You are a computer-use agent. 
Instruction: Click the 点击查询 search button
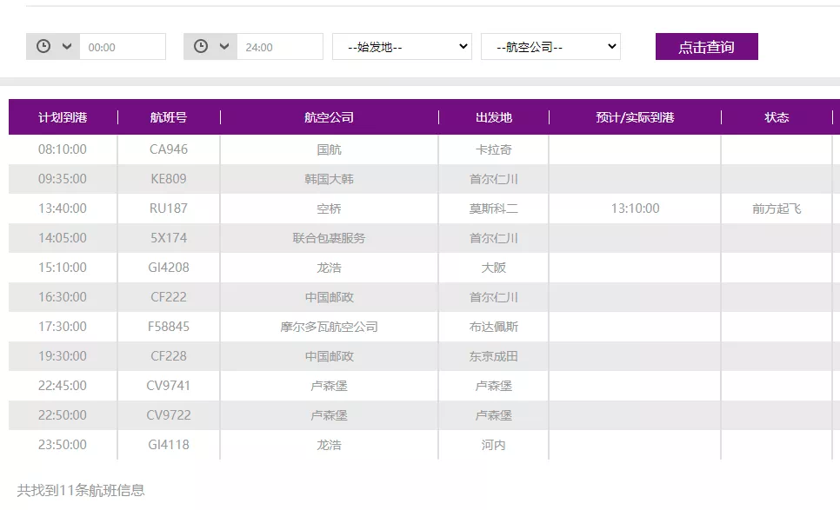tap(707, 47)
